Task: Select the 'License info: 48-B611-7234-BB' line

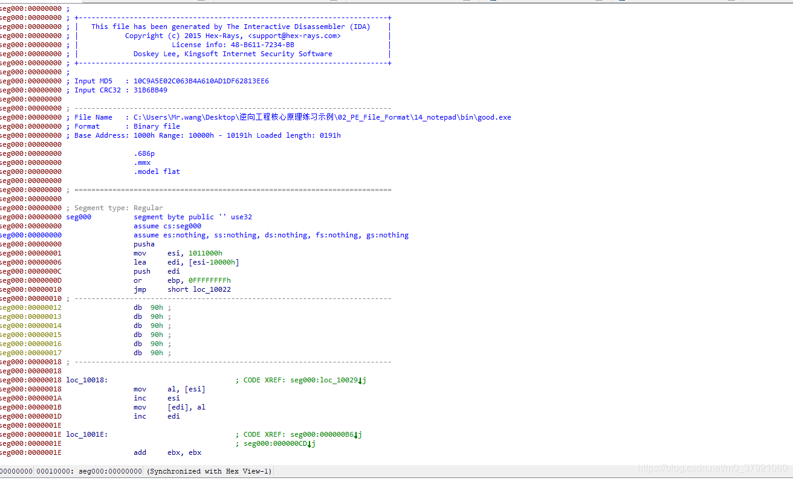Action: point(233,45)
